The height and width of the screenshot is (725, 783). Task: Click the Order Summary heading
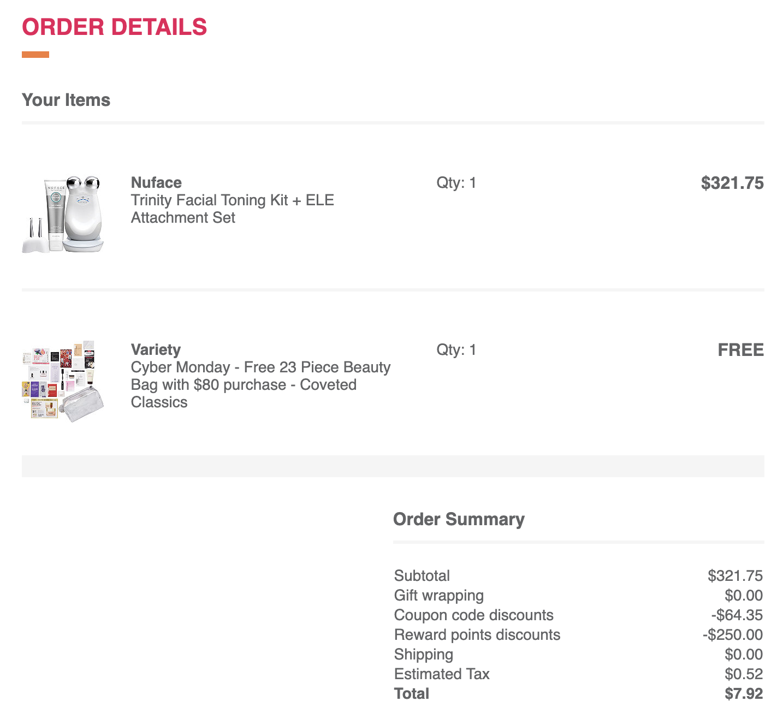point(459,519)
